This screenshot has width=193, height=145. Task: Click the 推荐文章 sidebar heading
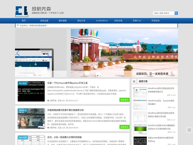point(143,81)
